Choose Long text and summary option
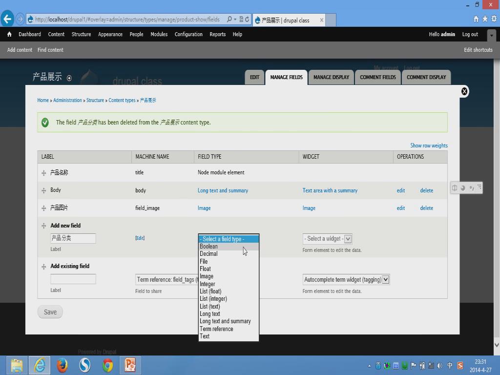 pos(229,321)
